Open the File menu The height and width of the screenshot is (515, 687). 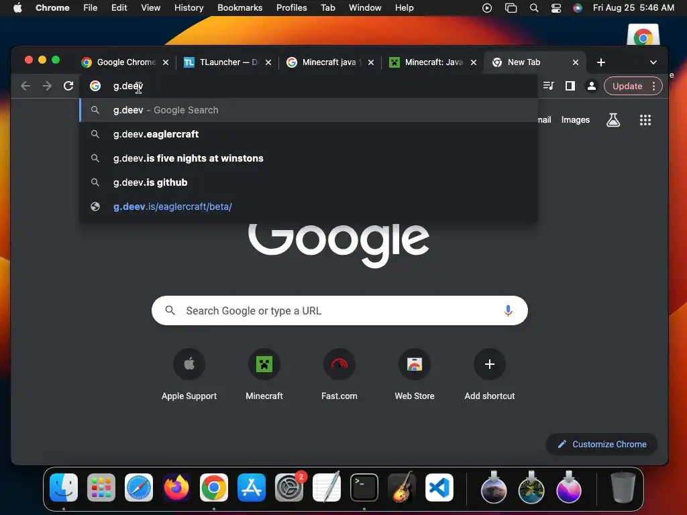tap(91, 8)
